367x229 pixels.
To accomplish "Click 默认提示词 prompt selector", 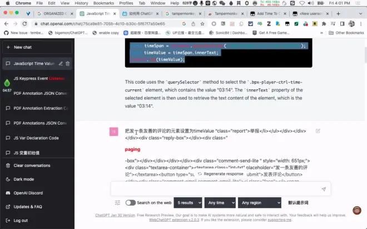I will 298,202.
